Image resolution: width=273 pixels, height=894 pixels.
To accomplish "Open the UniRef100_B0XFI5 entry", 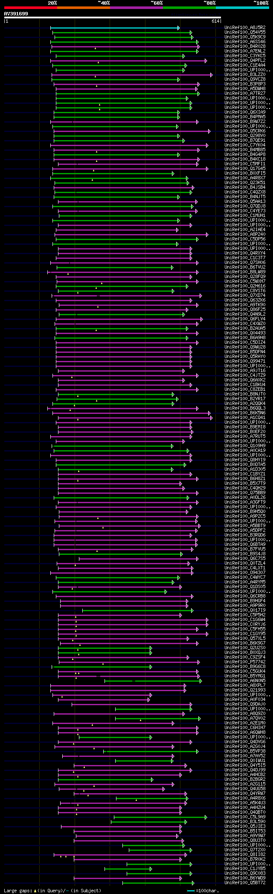I will [x=245, y=173].
